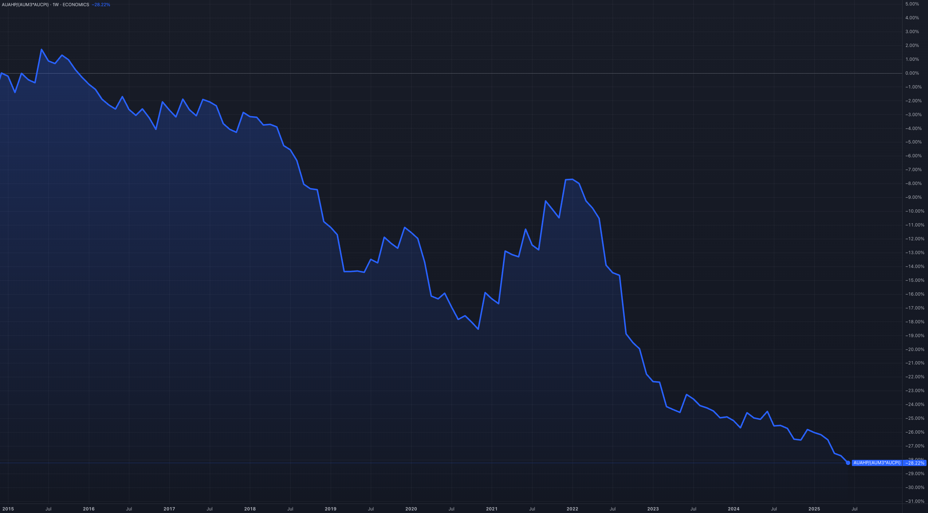928x513 pixels.
Task: Click the -31.00% price scale label
Action: pos(914,501)
